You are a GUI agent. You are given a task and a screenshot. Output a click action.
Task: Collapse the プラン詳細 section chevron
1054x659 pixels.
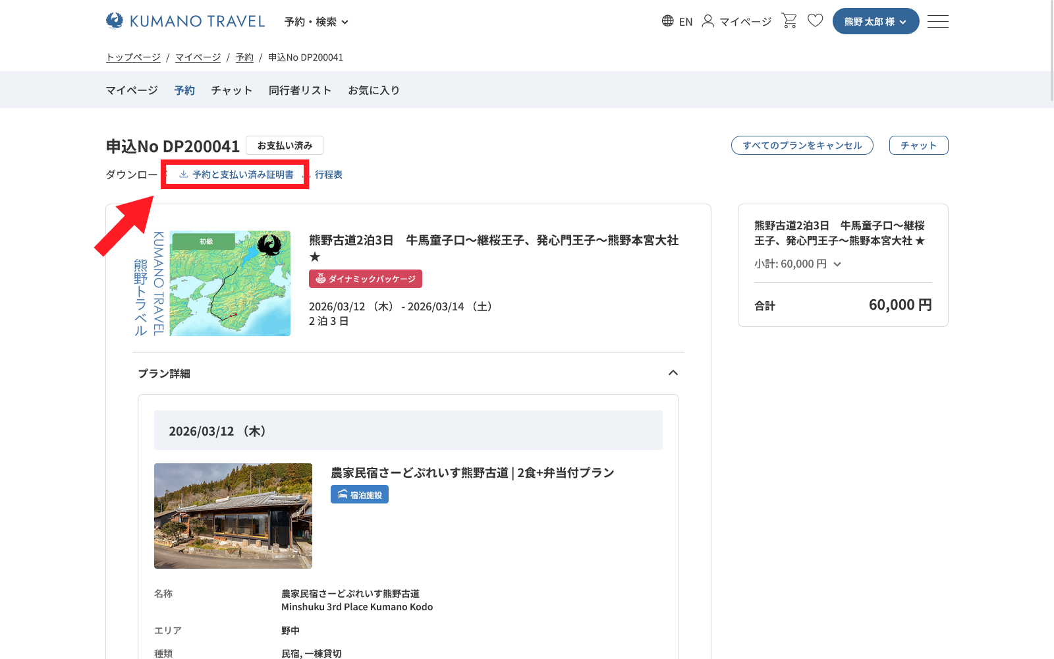pos(673,373)
